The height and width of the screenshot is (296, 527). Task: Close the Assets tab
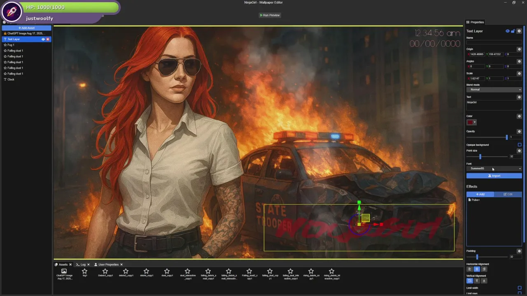click(x=70, y=265)
